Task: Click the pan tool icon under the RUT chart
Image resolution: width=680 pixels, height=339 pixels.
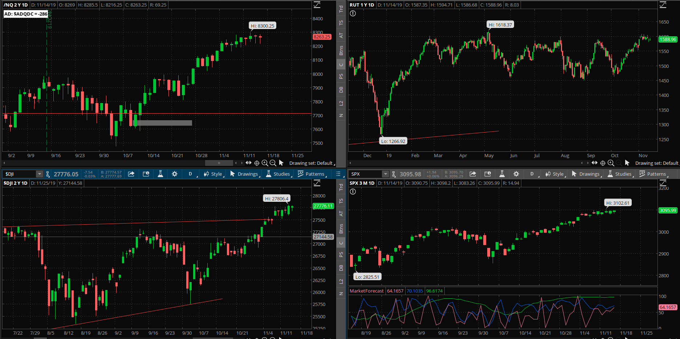Action: click(x=595, y=163)
